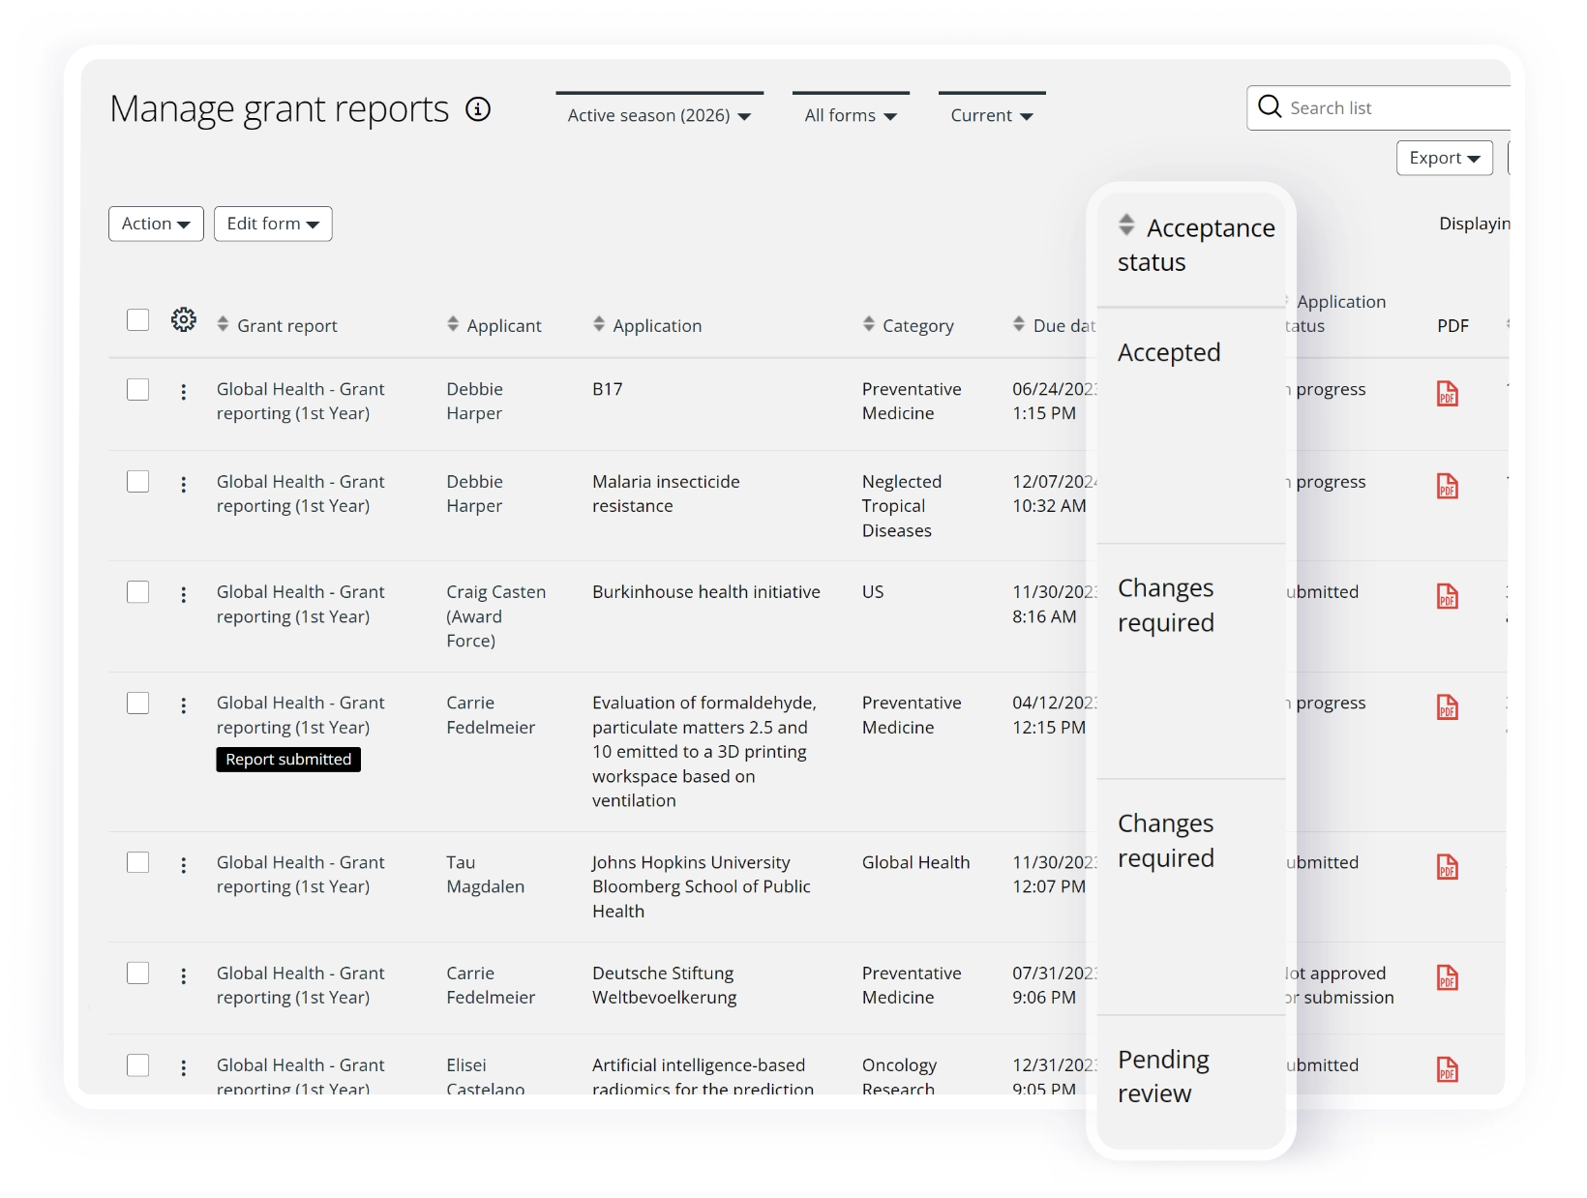Image resolution: width=1587 pixels, height=1198 pixels.
Task: Check the Malaria insecticide resistance row checkbox
Action: pyautogui.click(x=138, y=482)
